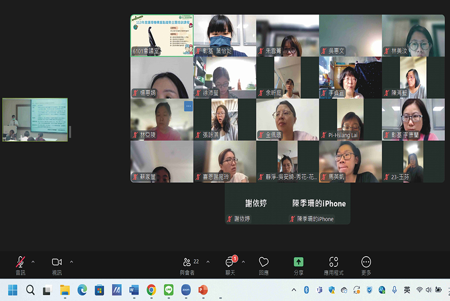
Task: Open the 應用程式 apps icon
Action: (x=334, y=262)
